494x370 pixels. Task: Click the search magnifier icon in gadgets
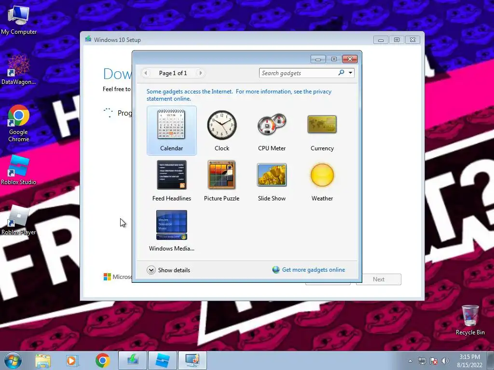pyautogui.click(x=341, y=73)
